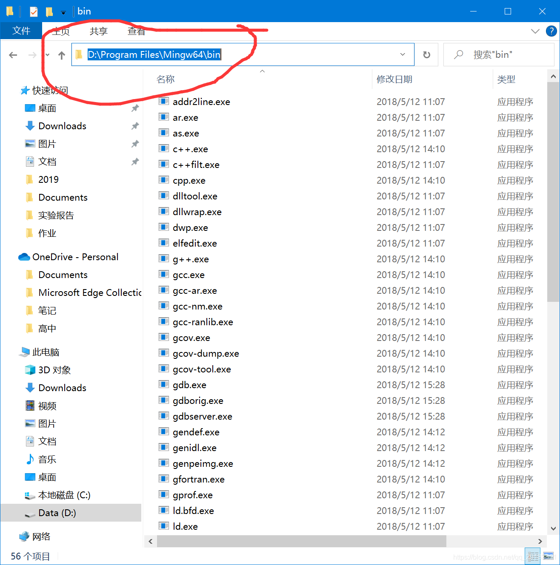Open 桌面 under quick access

point(47,108)
